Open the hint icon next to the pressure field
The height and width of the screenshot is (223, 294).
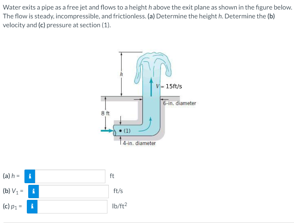coord(32,207)
